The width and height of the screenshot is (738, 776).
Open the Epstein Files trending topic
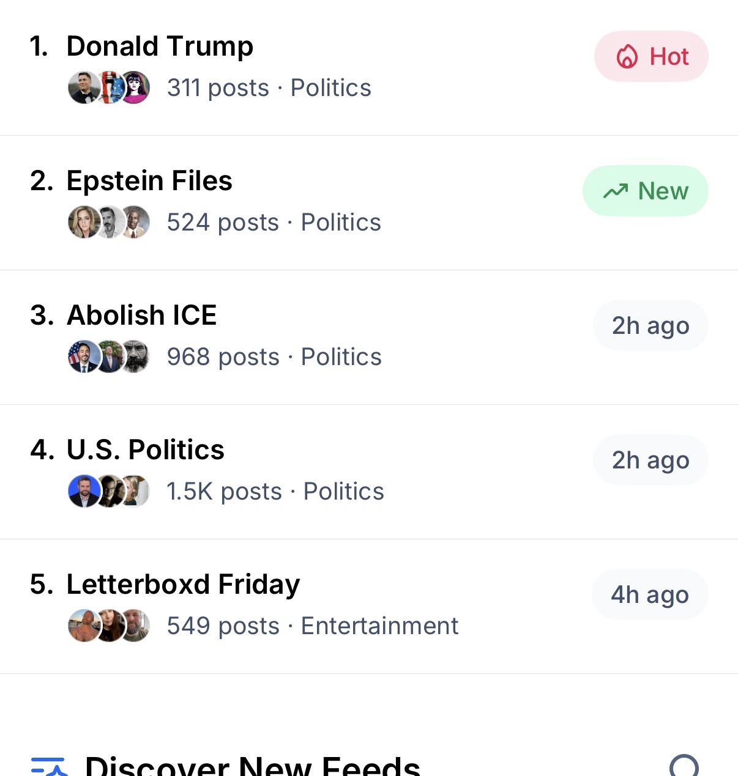pos(149,181)
